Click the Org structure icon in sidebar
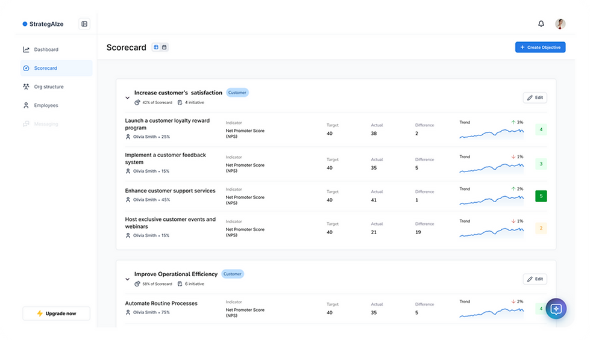Viewport: 590px width, 340px height. tap(26, 87)
